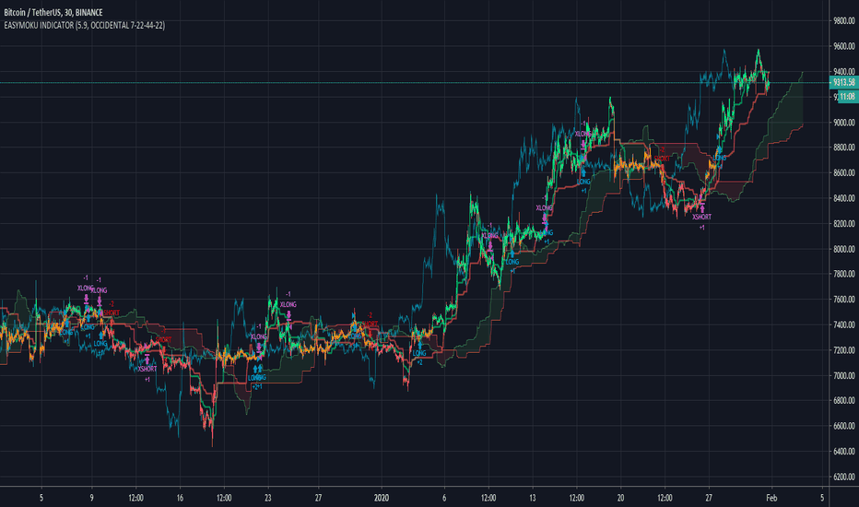Image resolution: width=859 pixels, height=507 pixels.
Task: Click the 2020 year label on time axis
Action: click(382, 498)
